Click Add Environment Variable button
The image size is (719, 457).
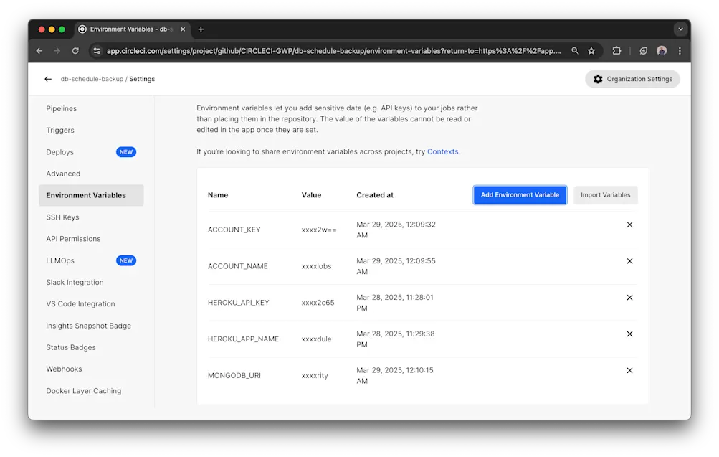[x=520, y=195]
